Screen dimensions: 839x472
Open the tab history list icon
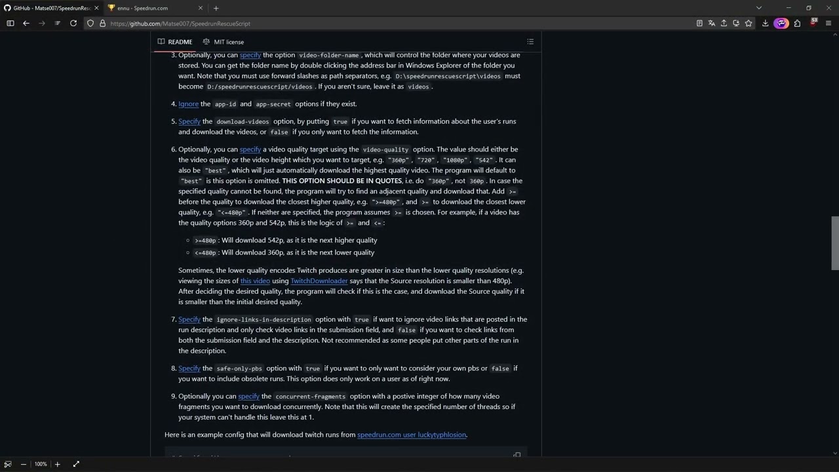pos(58,23)
